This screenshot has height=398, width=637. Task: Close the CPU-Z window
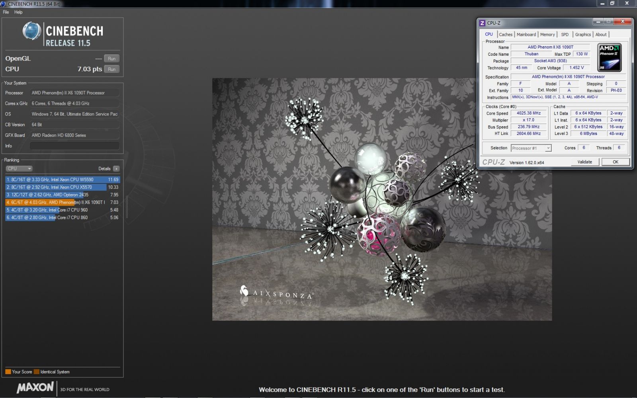click(623, 21)
